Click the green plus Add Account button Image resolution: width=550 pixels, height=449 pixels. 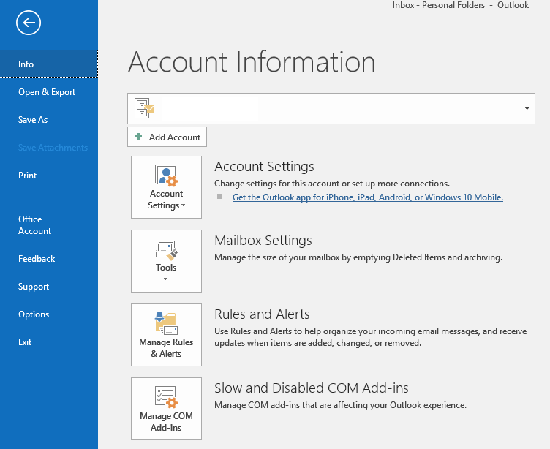[167, 137]
